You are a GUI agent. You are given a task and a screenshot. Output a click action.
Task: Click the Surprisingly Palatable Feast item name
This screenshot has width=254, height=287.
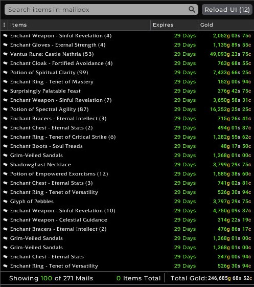coord(45,91)
